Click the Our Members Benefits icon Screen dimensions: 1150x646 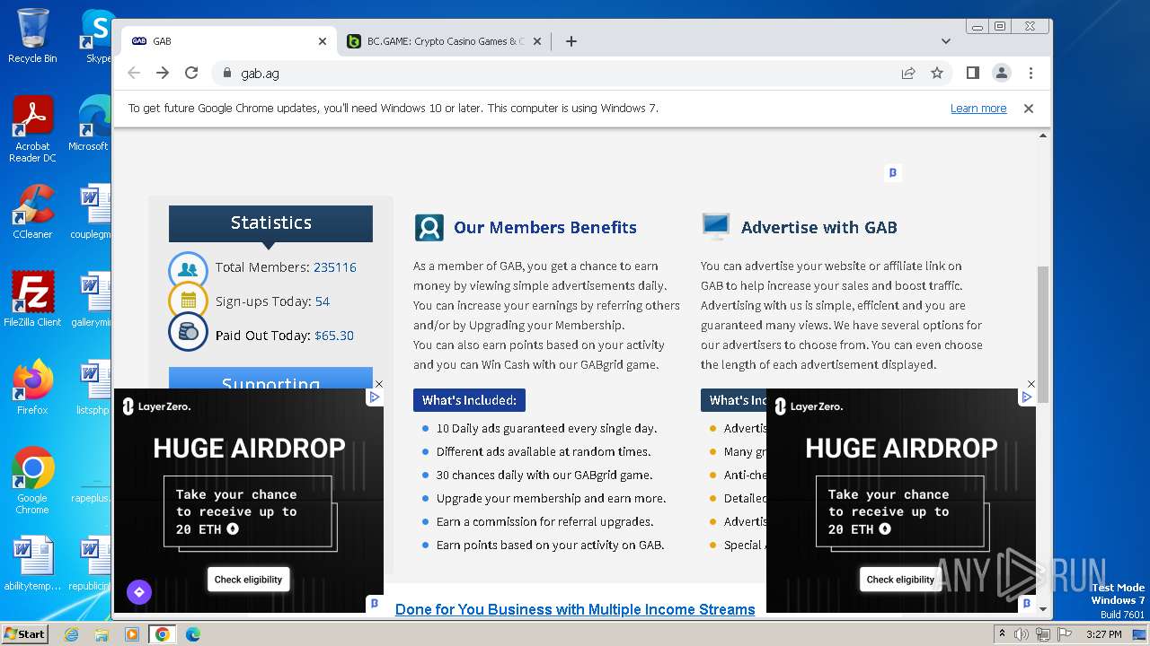[x=429, y=227]
